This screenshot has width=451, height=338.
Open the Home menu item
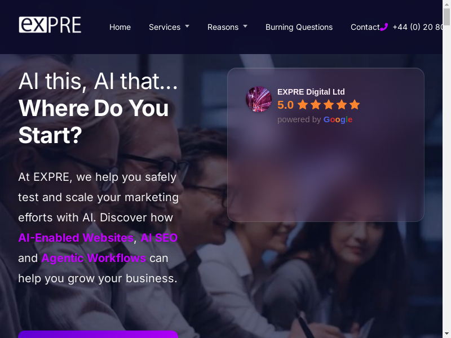[120, 27]
